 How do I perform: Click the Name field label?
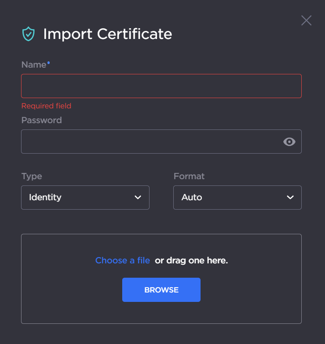pyautogui.click(x=34, y=65)
